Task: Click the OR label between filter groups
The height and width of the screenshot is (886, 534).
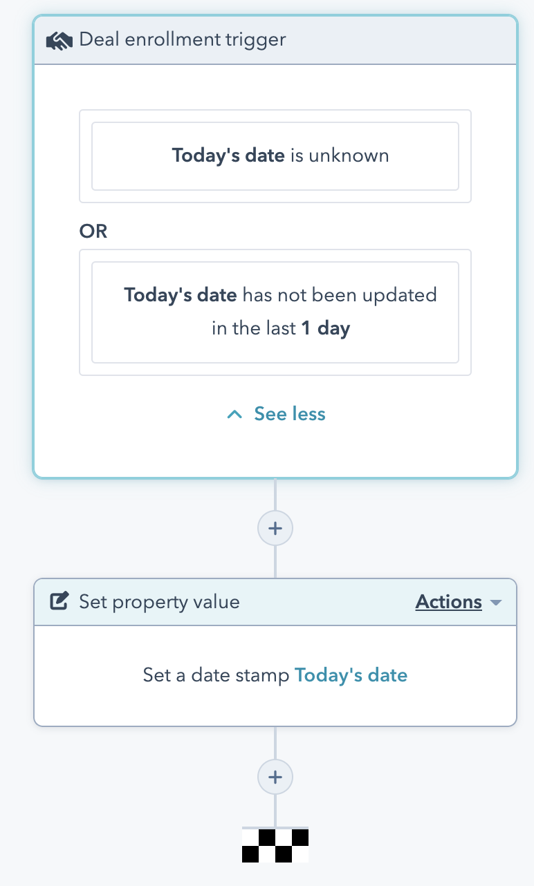Action: pos(93,232)
